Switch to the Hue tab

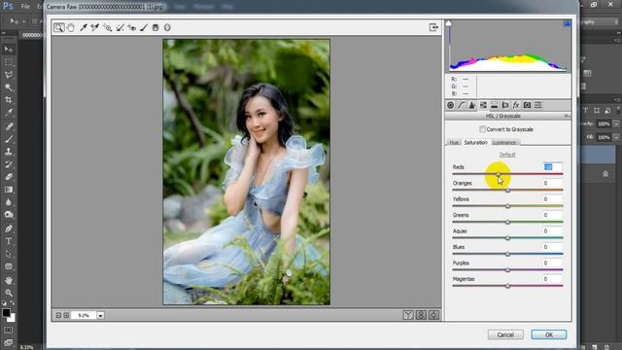454,143
